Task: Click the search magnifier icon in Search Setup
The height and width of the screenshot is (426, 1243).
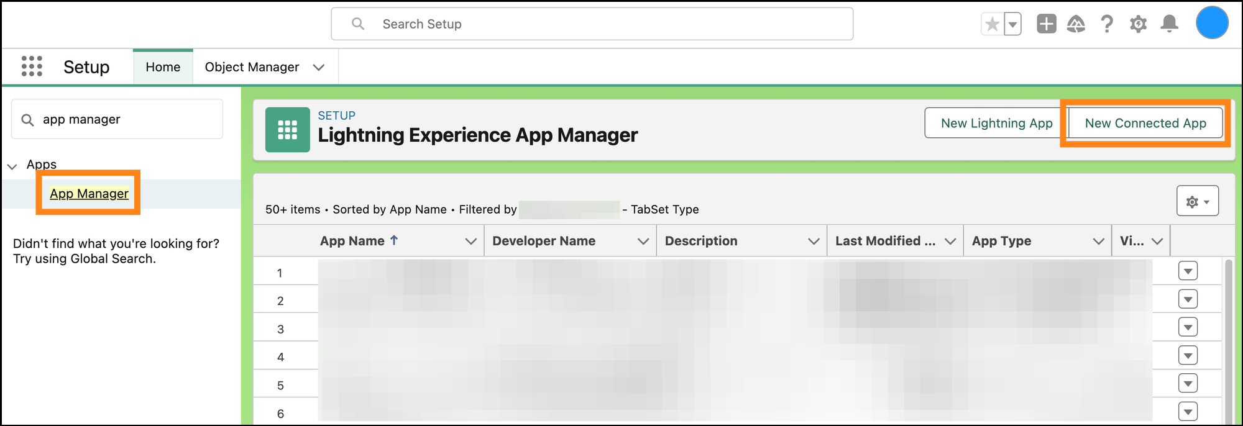Action: tap(358, 24)
